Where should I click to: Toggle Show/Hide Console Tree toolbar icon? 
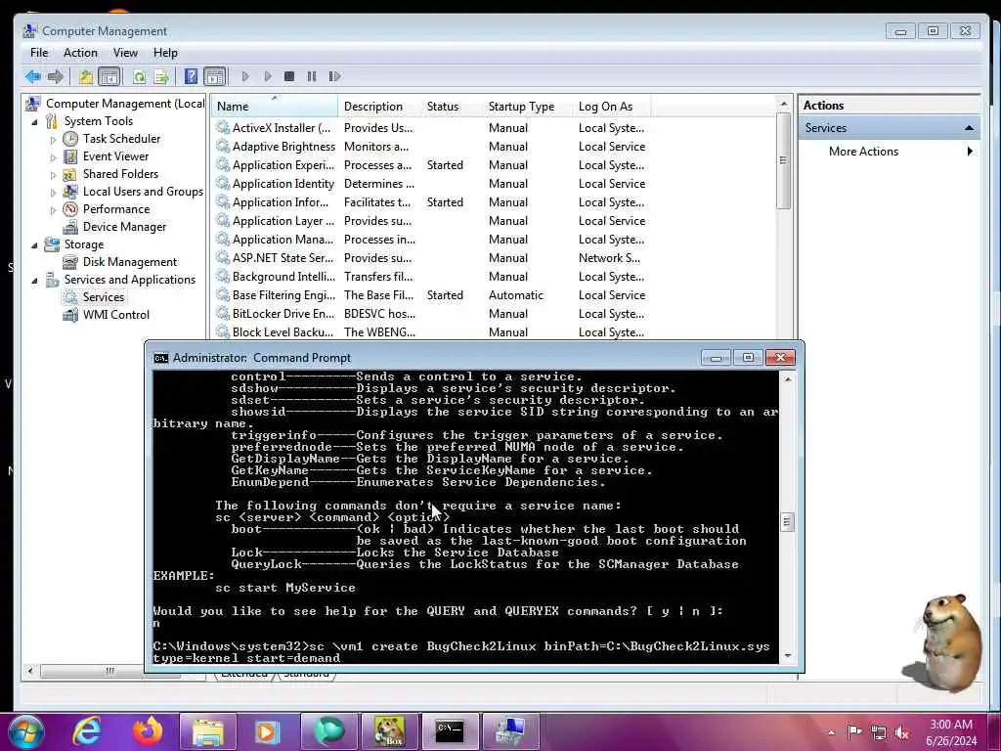[109, 76]
